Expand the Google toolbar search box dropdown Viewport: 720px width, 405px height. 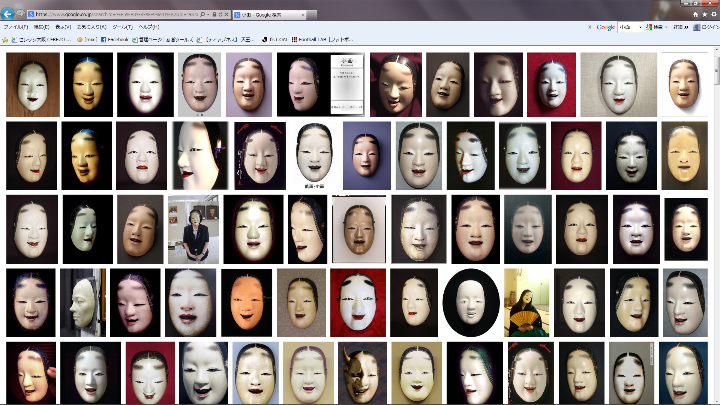[x=640, y=27]
